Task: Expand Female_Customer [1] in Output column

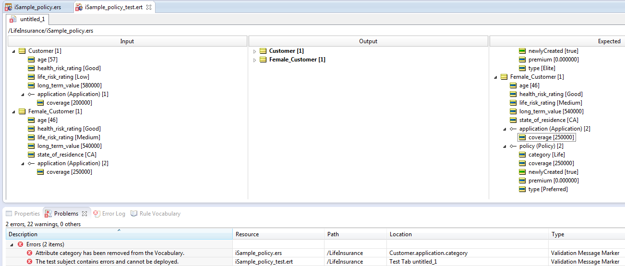Action: [x=255, y=60]
